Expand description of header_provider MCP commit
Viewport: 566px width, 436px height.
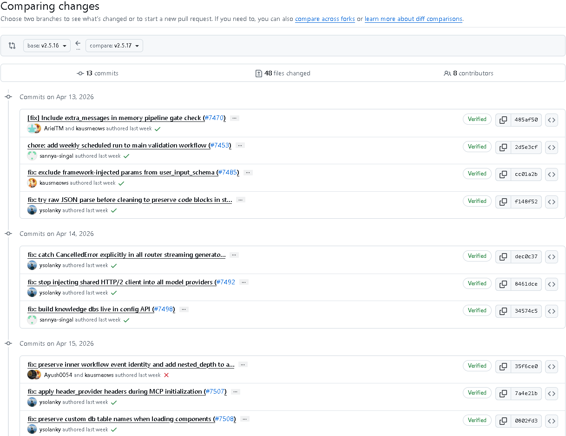[x=236, y=392]
